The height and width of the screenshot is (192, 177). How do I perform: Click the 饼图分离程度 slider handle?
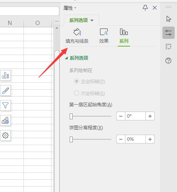(71, 139)
